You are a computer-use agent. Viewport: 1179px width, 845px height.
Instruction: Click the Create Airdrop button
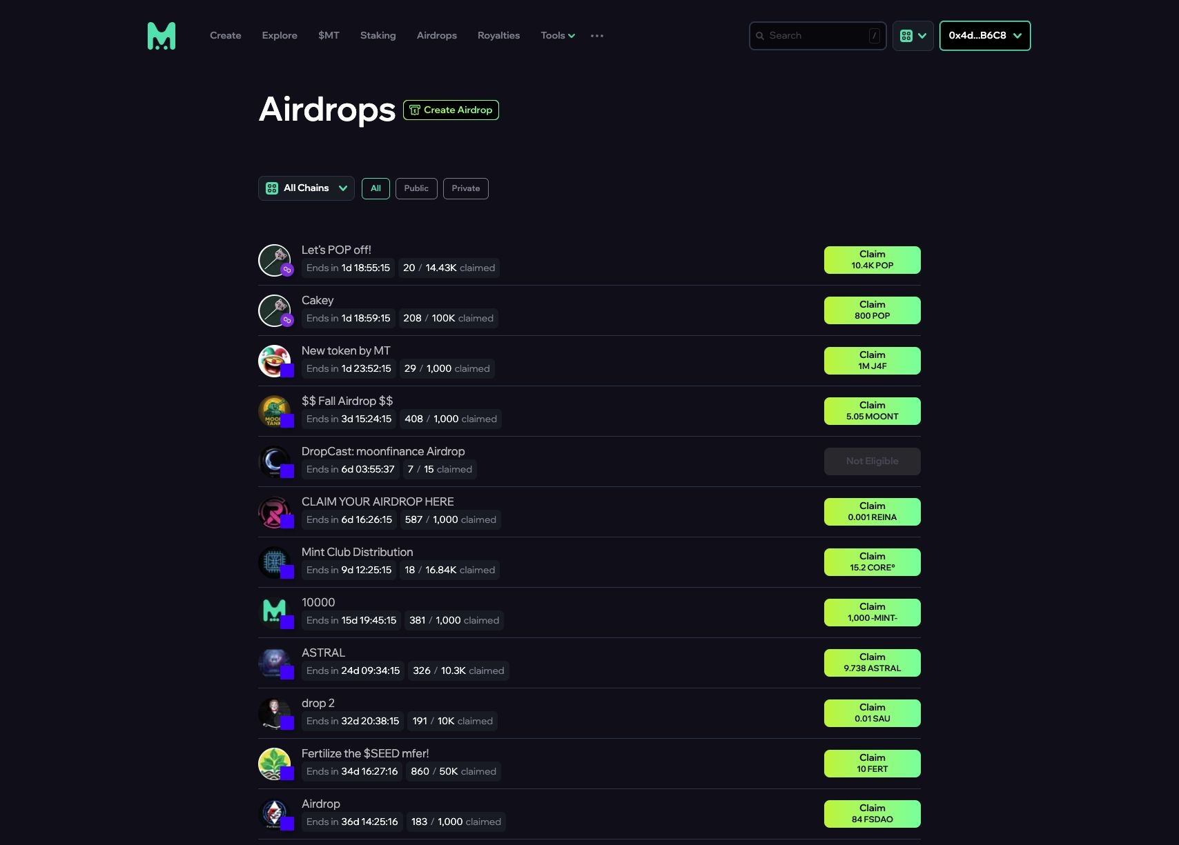(451, 110)
